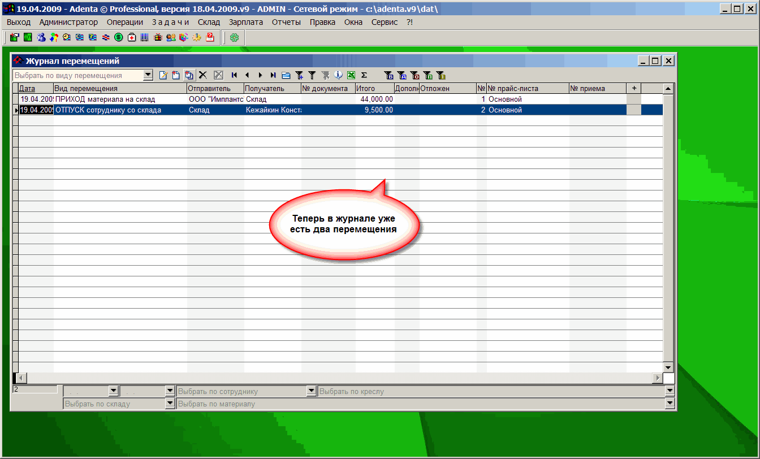Click the horizontal scrollbar right arrow
This screenshot has width=760, height=459.
(657, 378)
